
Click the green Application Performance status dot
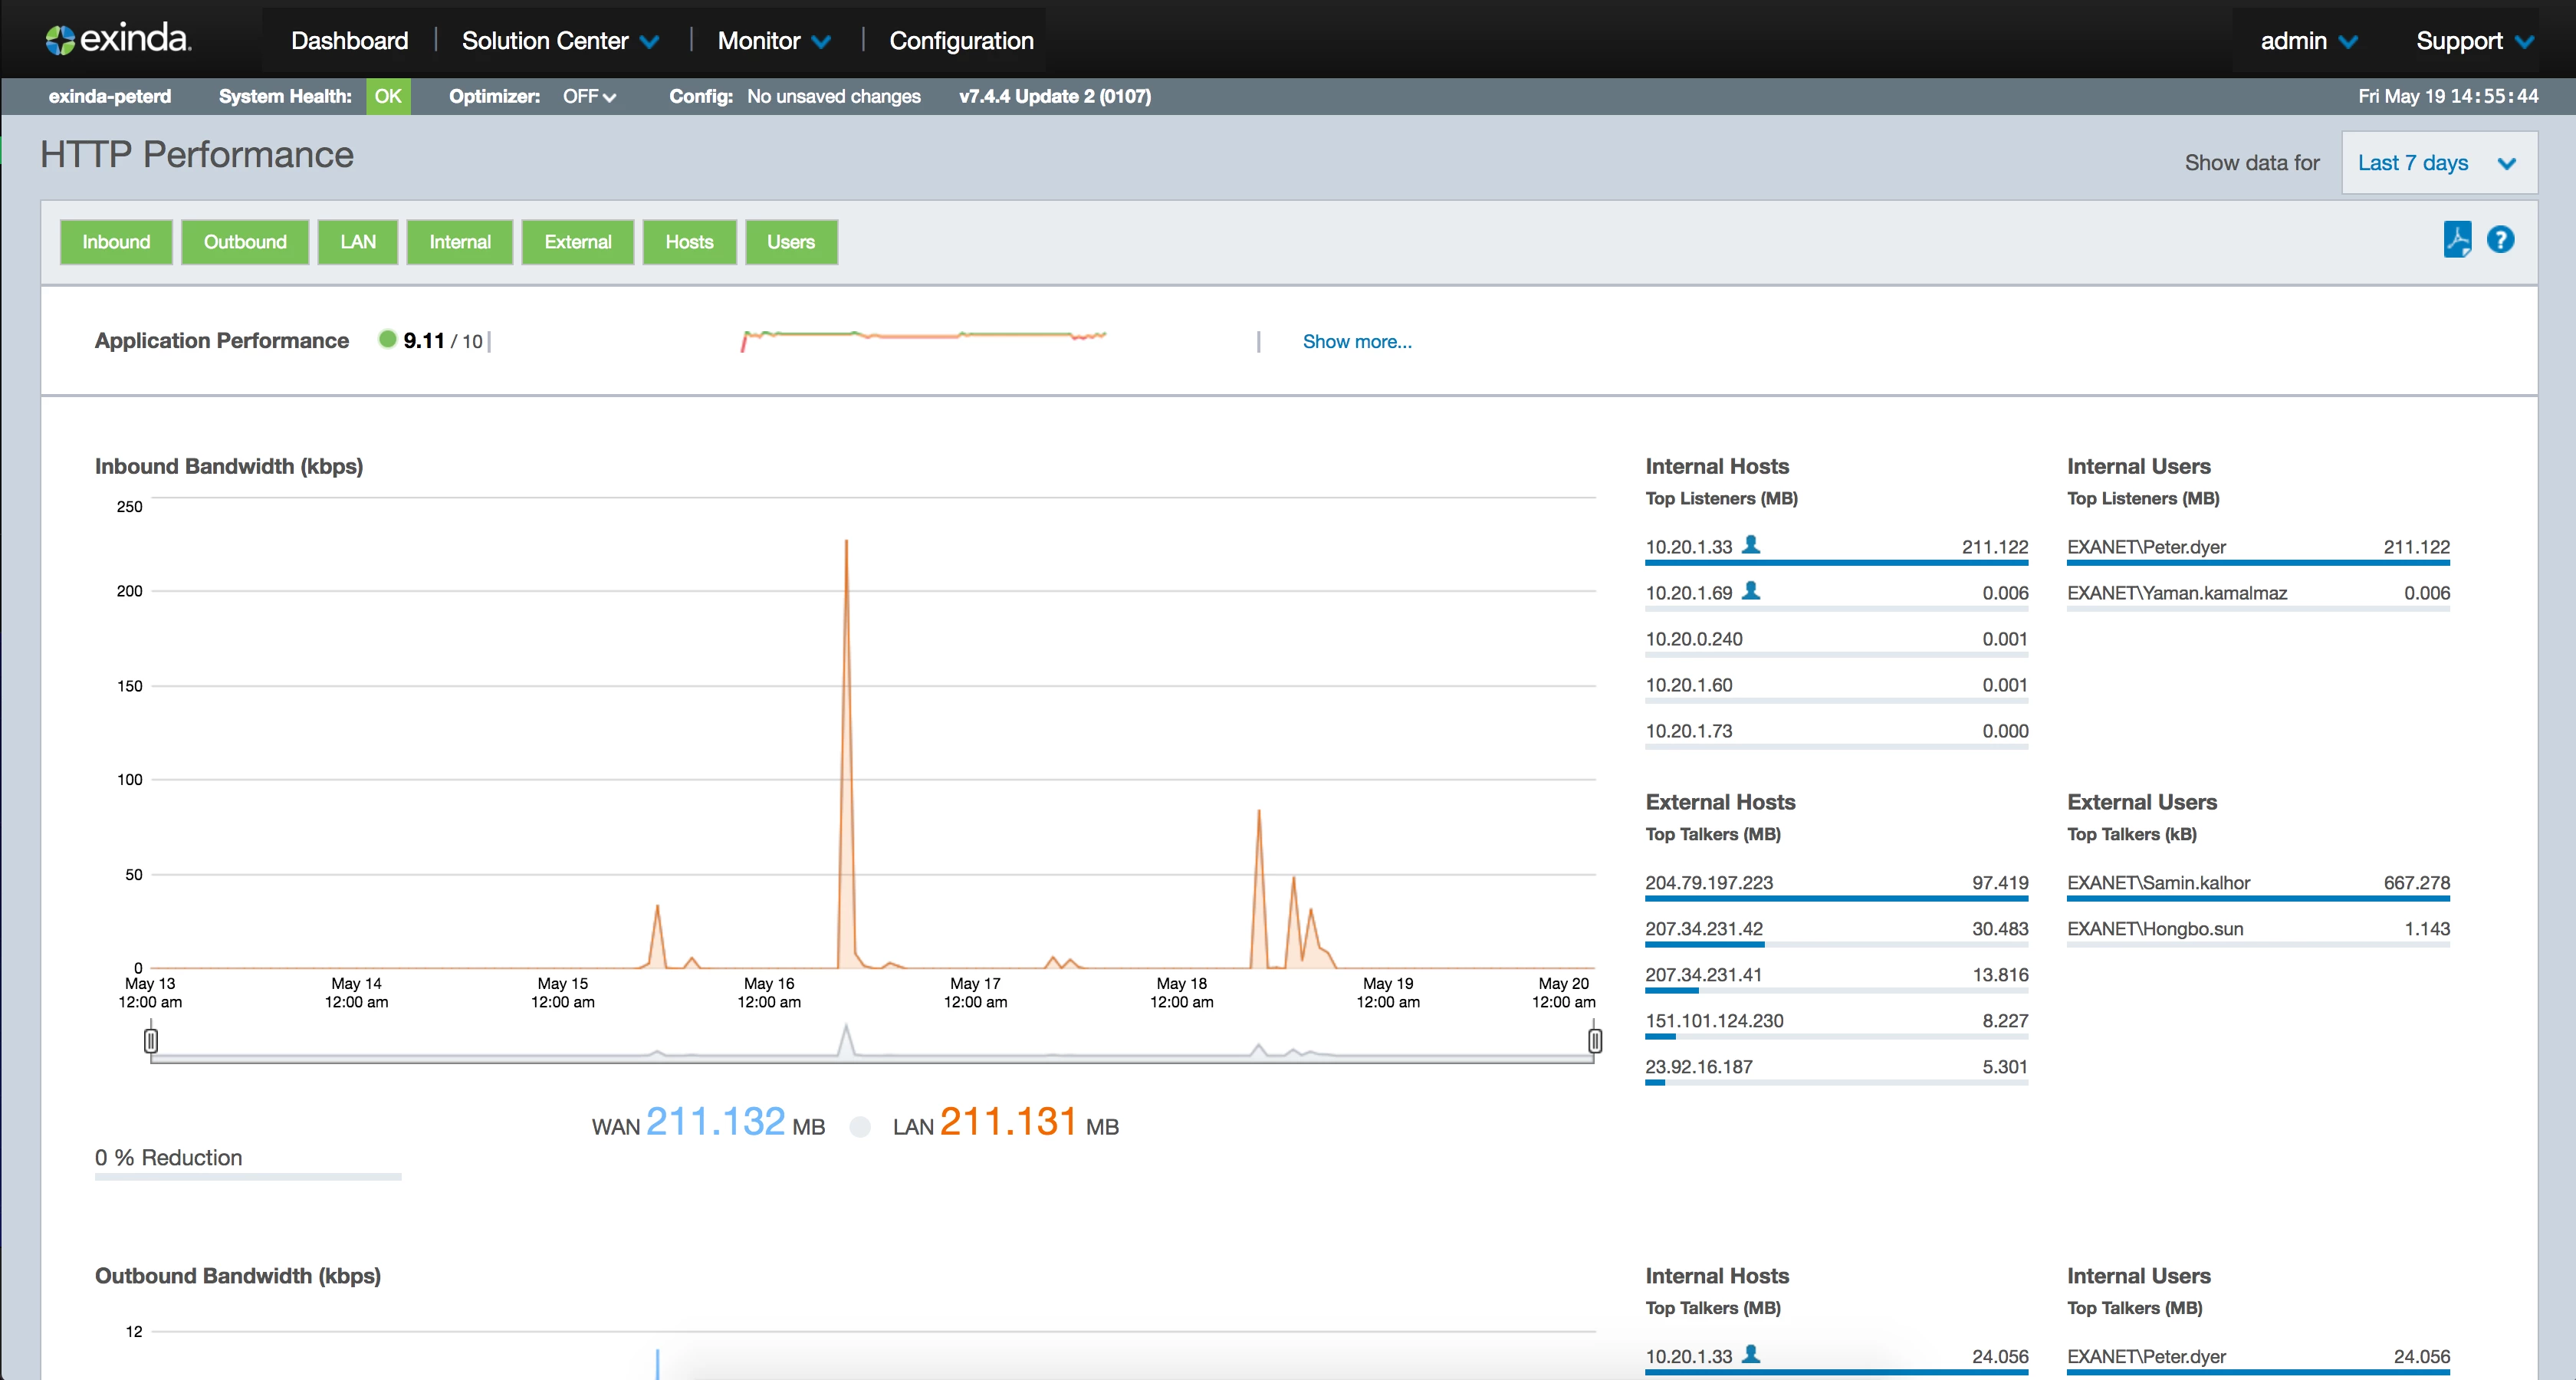387,340
